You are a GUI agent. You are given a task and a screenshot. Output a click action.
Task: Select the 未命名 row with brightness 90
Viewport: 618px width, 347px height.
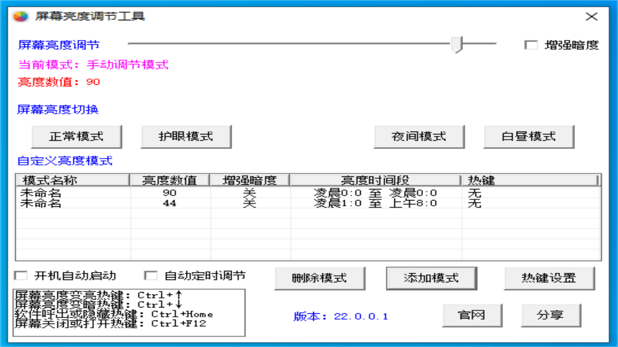tap(308, 193)
